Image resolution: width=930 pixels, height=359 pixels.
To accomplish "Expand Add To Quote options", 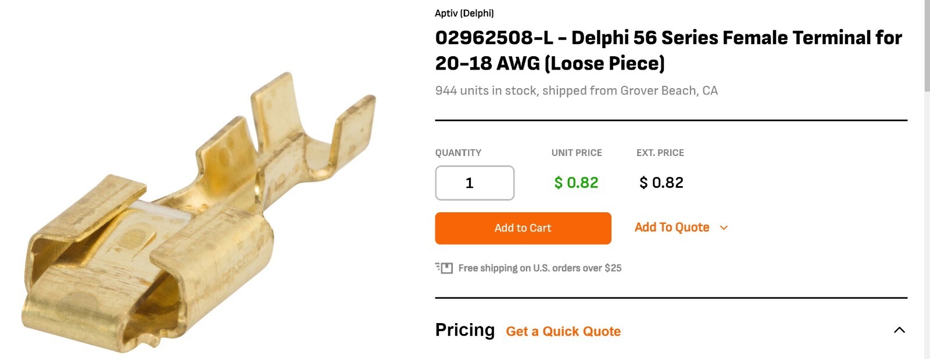I will [x=672, y=227].
